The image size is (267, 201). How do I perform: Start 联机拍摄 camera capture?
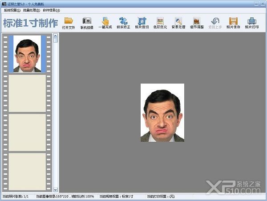point(87,23)
